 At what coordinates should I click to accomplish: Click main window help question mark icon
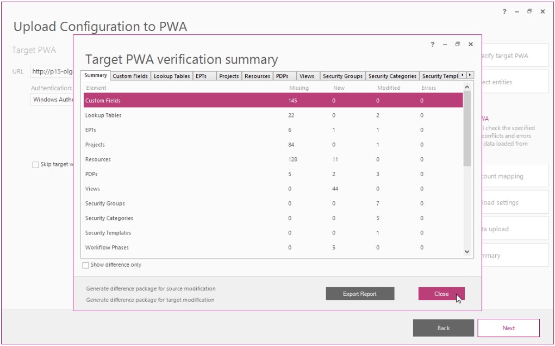click(504, 11)
